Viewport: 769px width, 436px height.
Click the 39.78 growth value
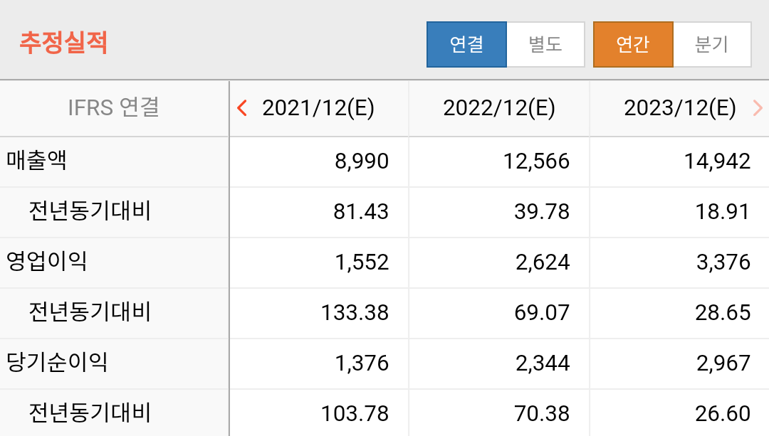pyautogui.click(x=542, y=212)
